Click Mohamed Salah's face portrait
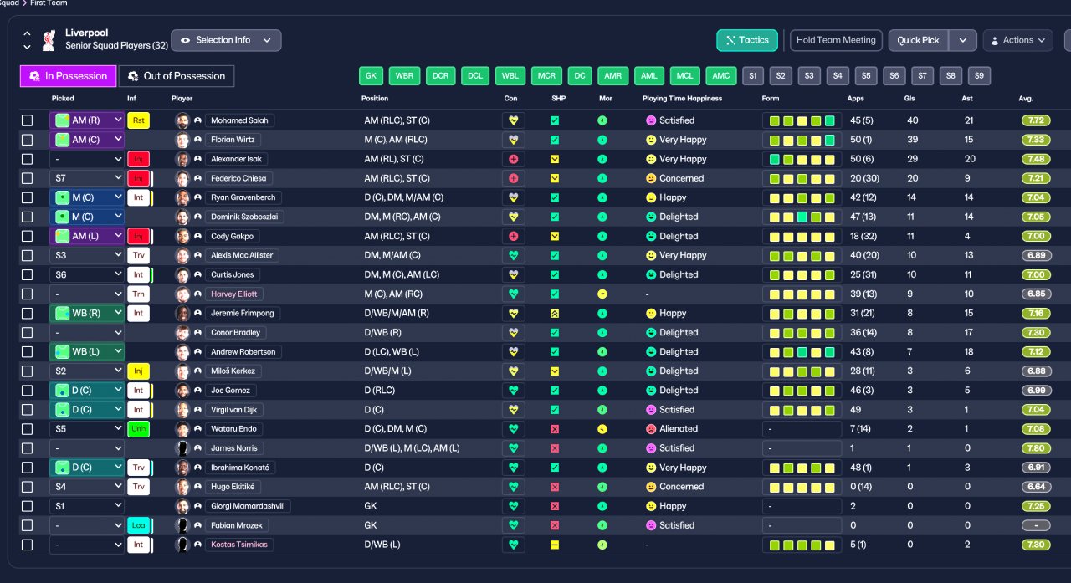1071x583 pixels. [182, 120]
